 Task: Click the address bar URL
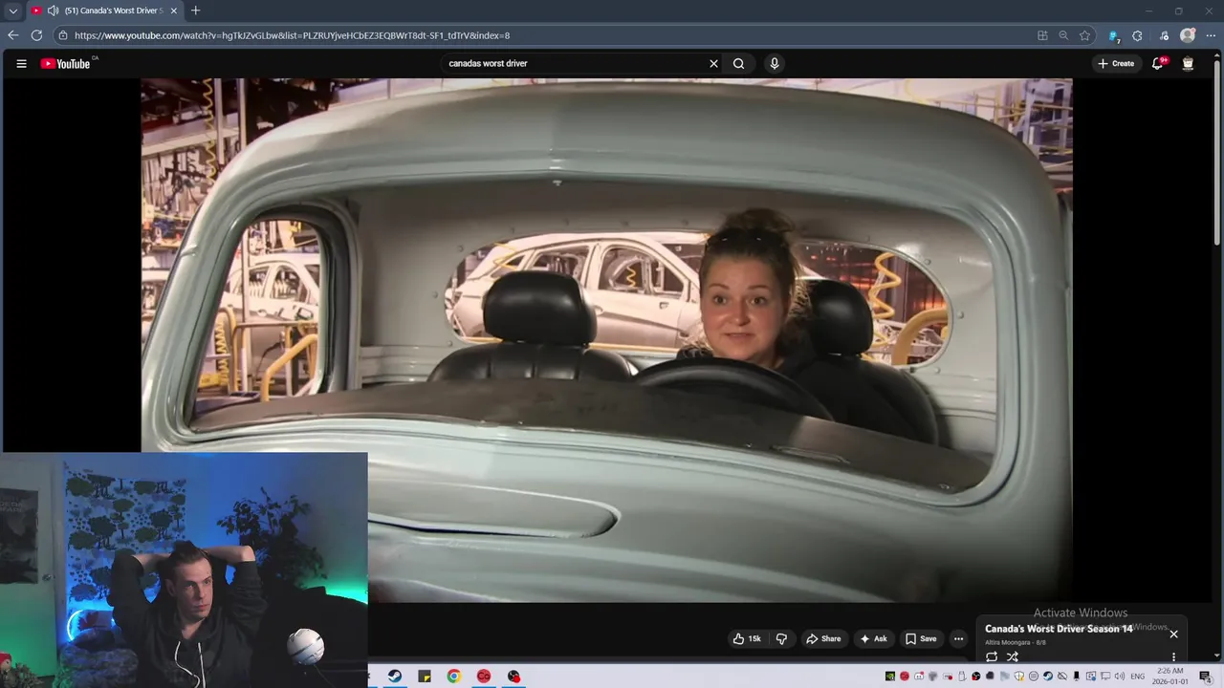click(292, 35)
